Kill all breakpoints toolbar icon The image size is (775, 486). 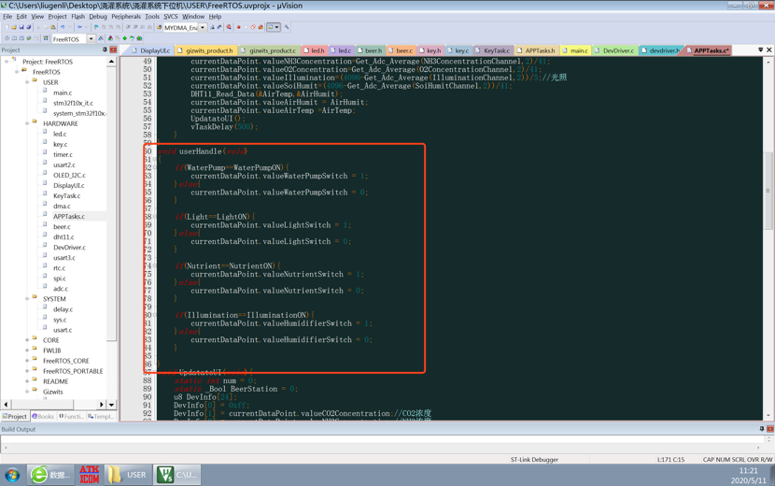[261, 27]
